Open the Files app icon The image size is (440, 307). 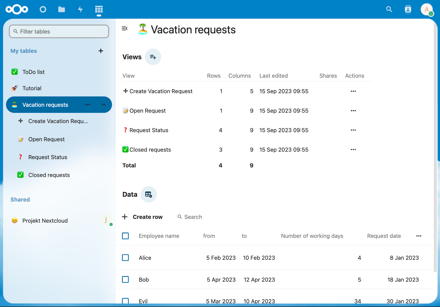coord(62,10)
